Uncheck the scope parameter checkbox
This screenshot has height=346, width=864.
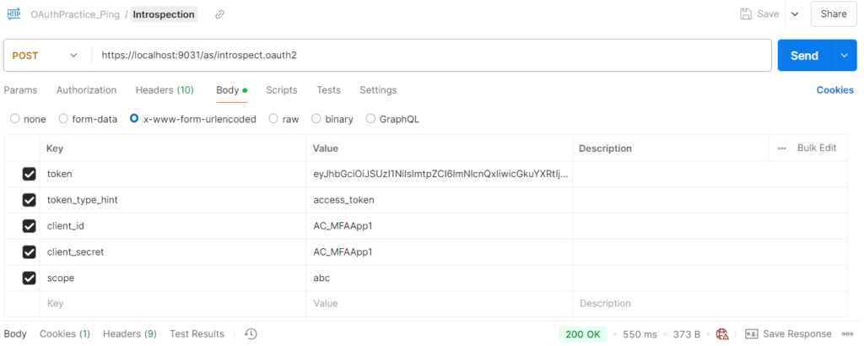[x=30, y=278]
